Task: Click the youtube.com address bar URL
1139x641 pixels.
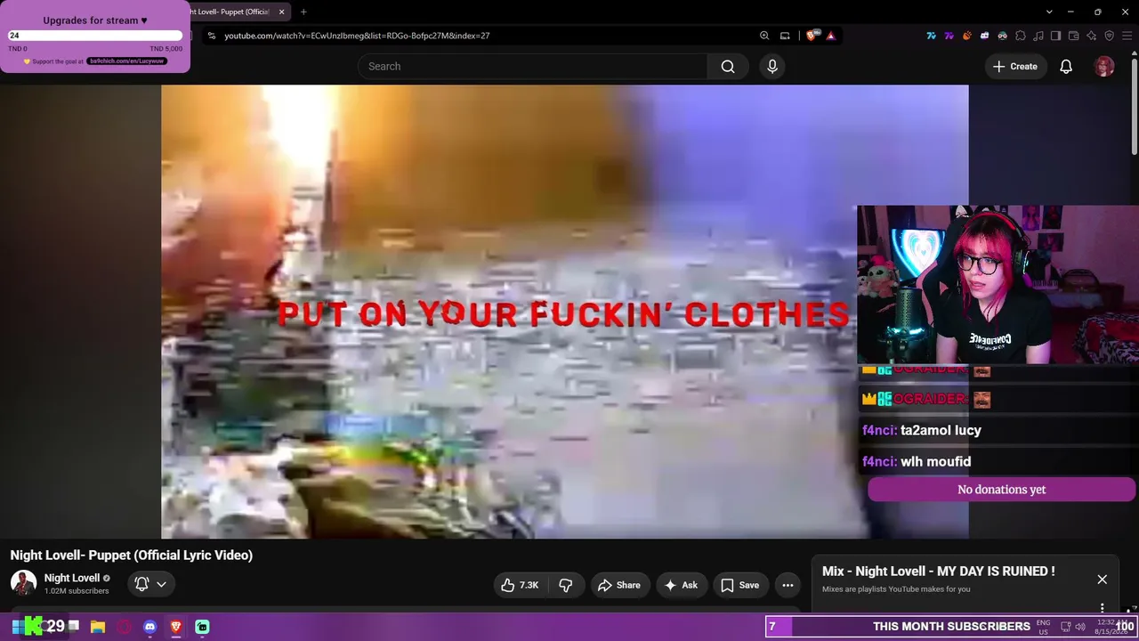Action: pos(357,36)
